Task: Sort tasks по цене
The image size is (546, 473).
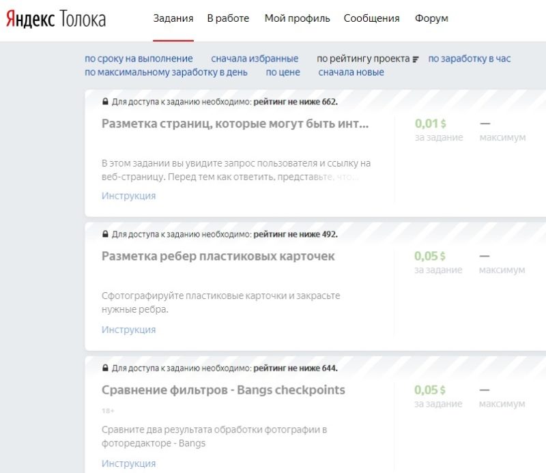Action: tap(283, 72)
